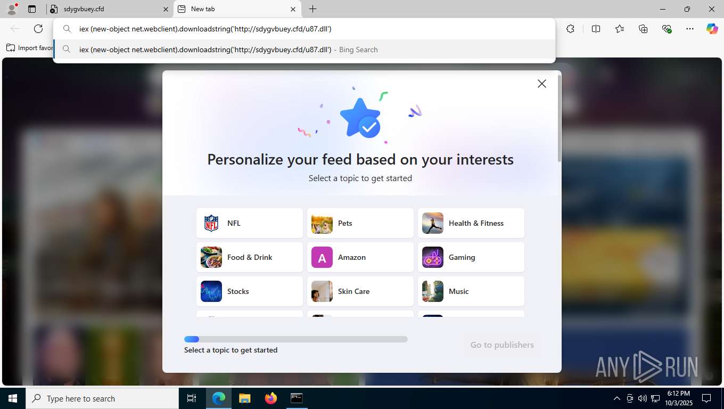Select the Amazon topic card
The image size is (724, 409).
pyautogui.click(x=360, y=257)
